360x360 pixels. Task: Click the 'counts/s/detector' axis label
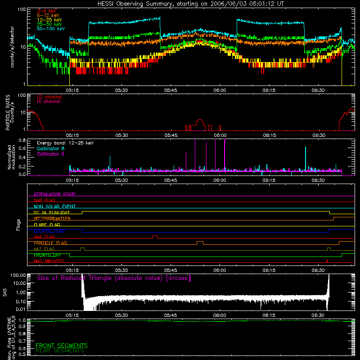pos(12,47)
